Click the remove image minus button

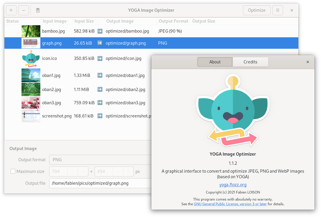point(24,10)
